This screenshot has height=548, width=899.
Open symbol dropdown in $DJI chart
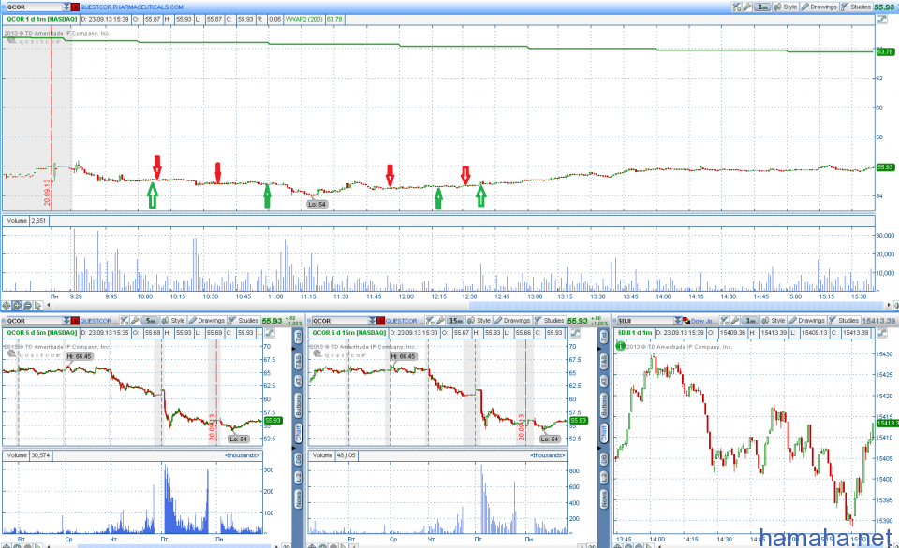pyautogui.click(x=678, y=321)
